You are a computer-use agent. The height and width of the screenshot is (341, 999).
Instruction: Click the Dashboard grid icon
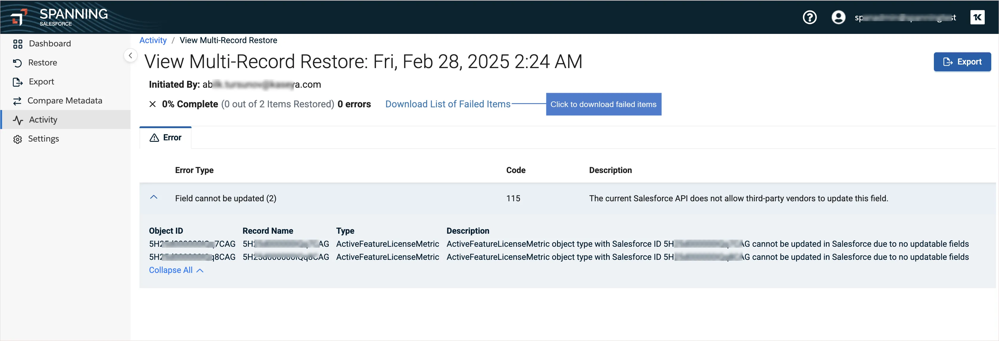[18, 44]
